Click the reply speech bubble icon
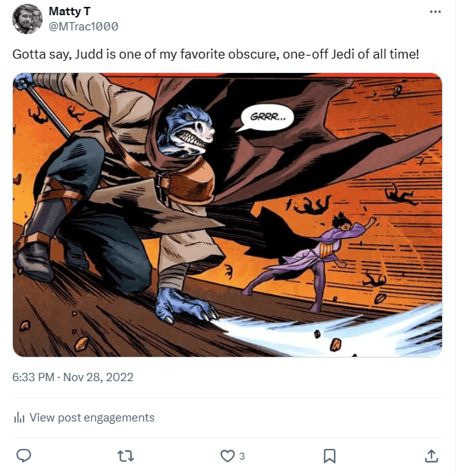458x474 pixels. pyautogui.click(x=24, y=456)
